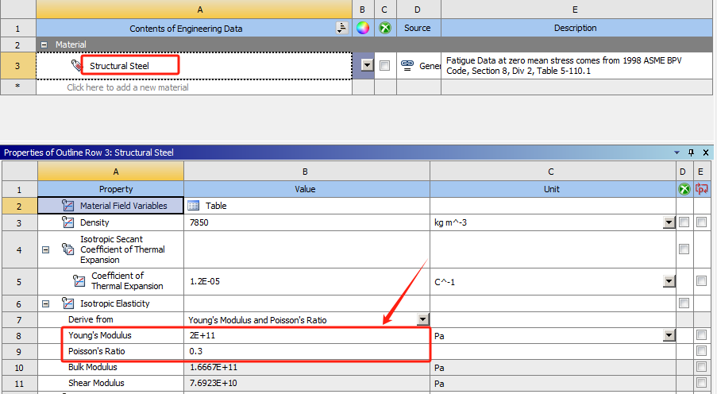Toggle the checkbox in Structural Steel row column C
The image size is (717, 394).
coord(384,65)
